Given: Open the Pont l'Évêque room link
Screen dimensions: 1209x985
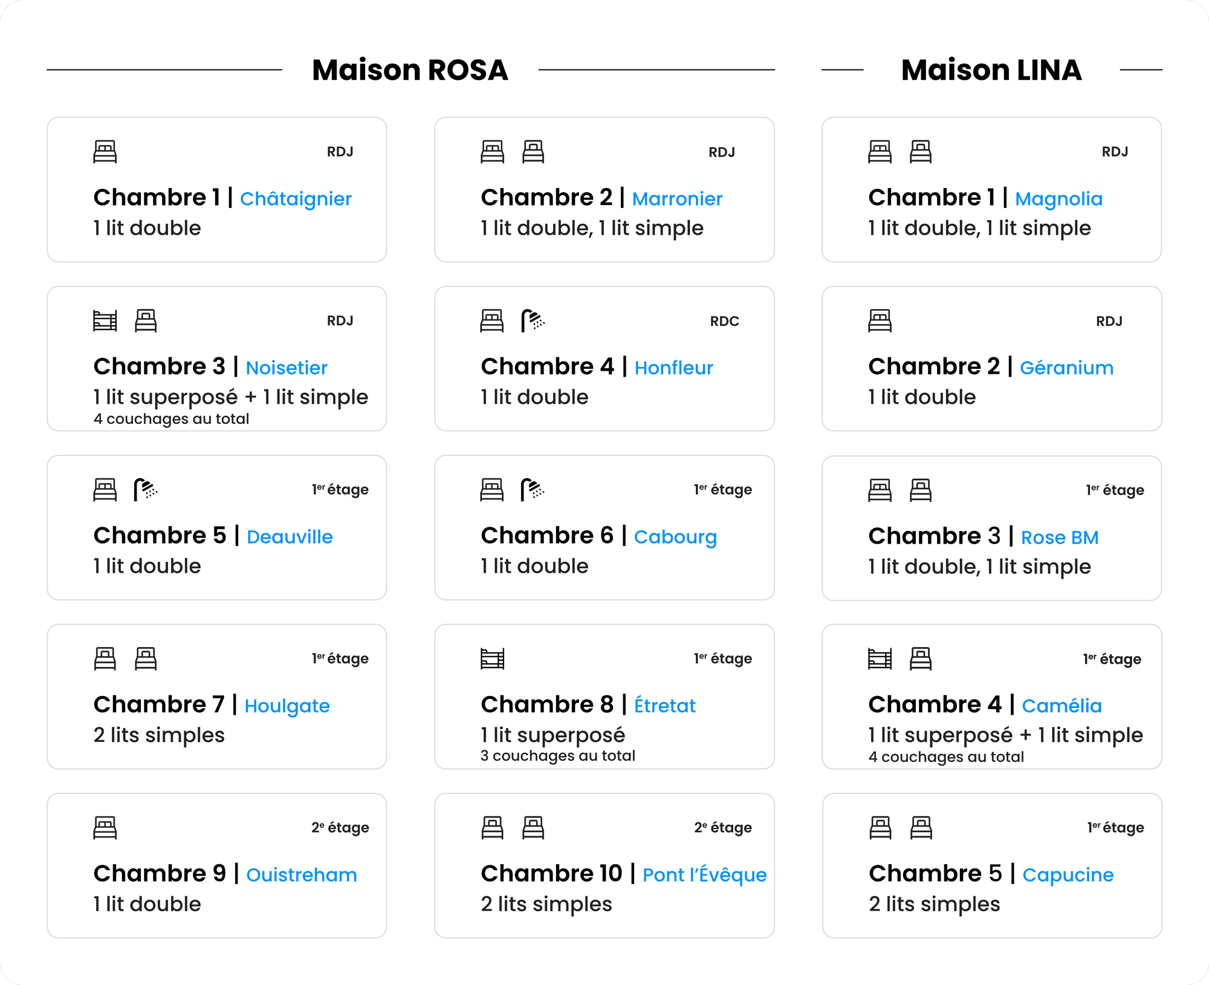Looking at the screenshot, I should 704,875.
